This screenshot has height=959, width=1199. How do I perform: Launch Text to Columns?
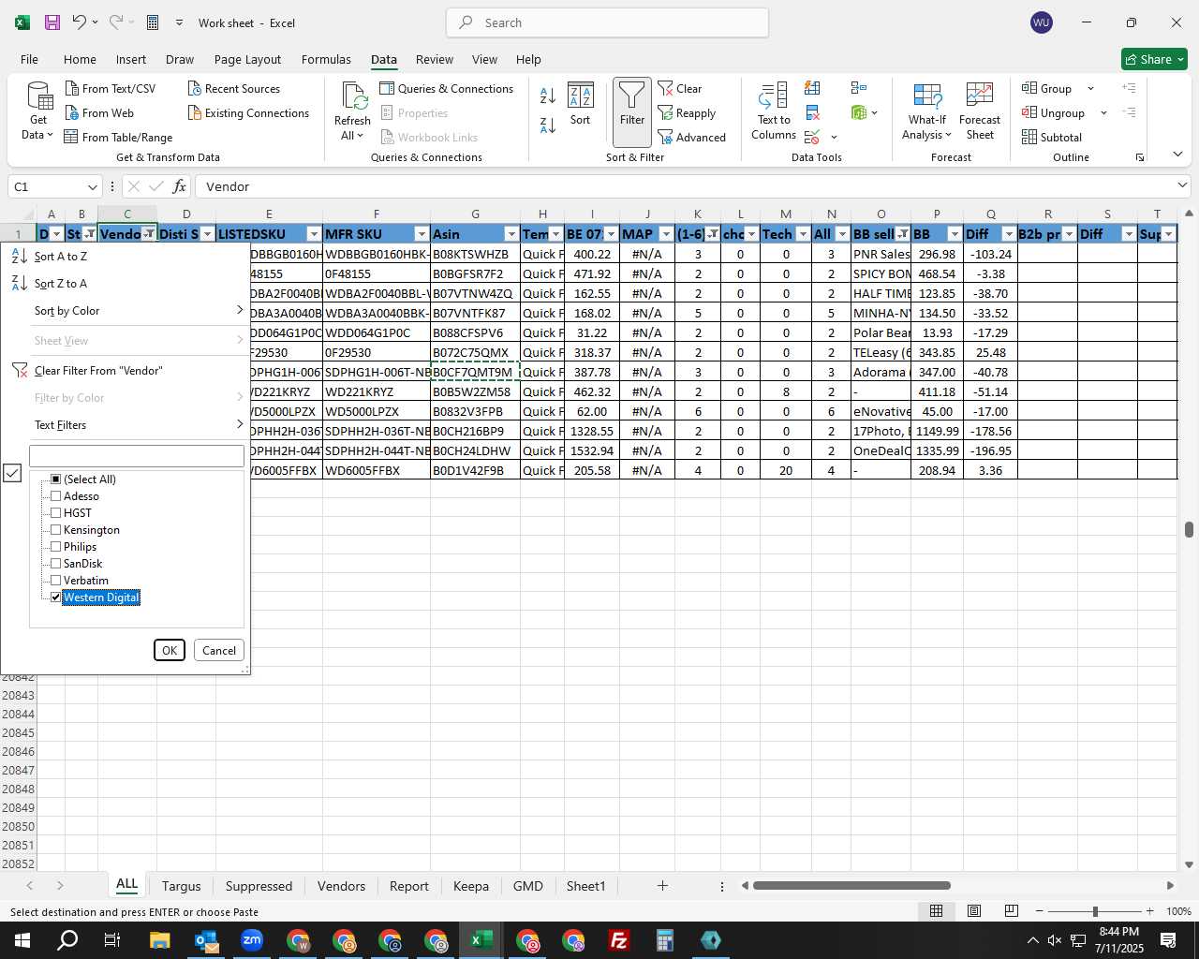click(x=774, y=111)
